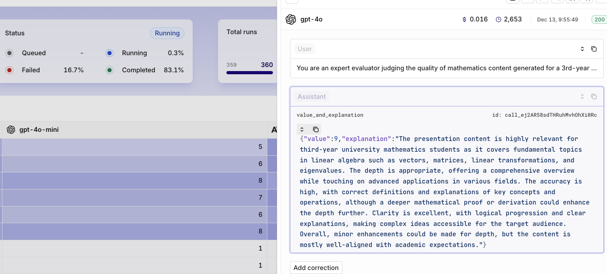Copy the Assistant message content
The width and height of the screenshot is (607, 274).
[x=594, y=96]
